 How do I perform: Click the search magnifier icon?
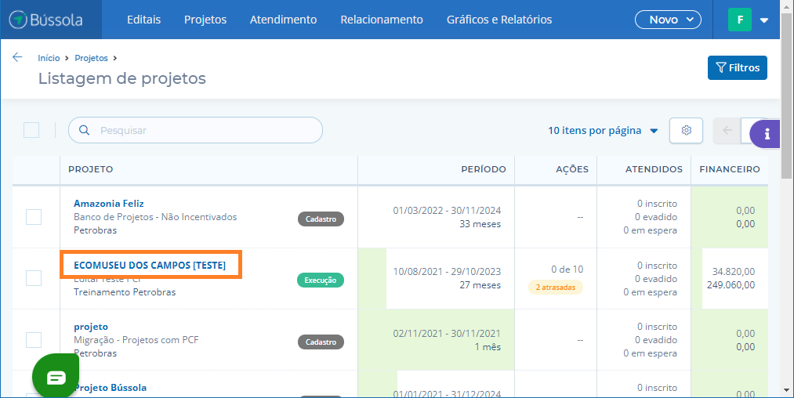(85, 130)
